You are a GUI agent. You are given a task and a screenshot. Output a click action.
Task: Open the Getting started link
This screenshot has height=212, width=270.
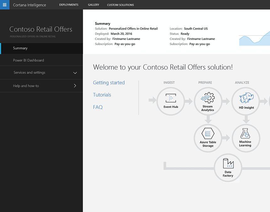point(109,83)
